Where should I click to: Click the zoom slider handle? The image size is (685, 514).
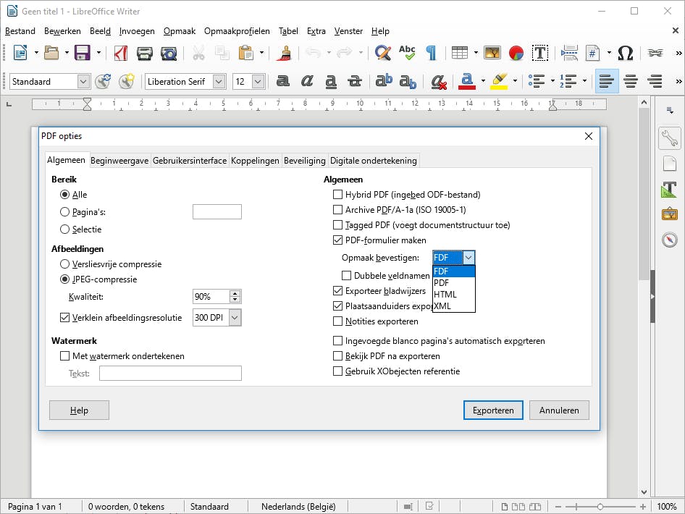[600, 507]
